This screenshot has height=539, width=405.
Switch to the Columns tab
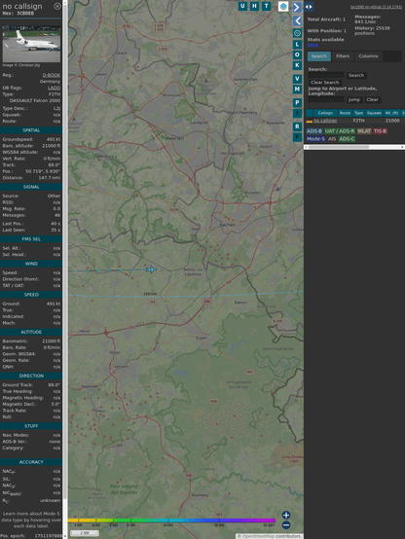point(368,56)
